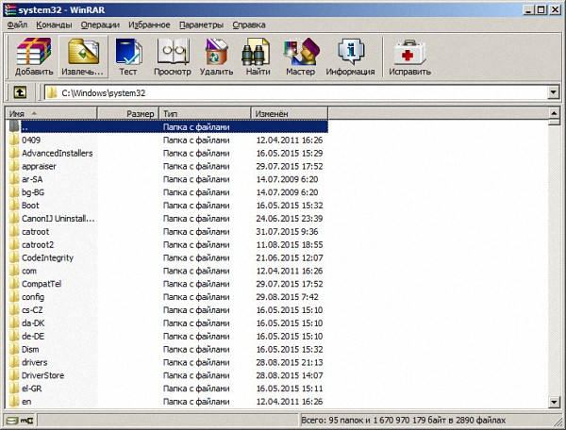566x430 pixels.
Task: Select the drivers folder
Action: tap(34, 362)
